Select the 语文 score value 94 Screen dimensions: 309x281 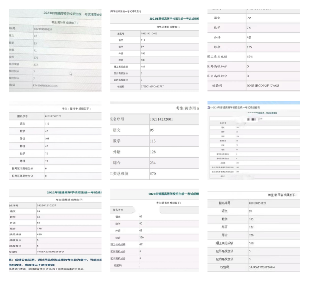pyautogui.click(x=38, y=211)
